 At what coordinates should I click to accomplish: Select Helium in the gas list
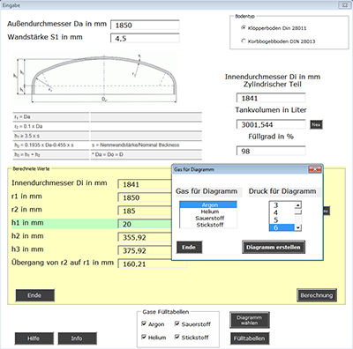click(x=210, y=212)
